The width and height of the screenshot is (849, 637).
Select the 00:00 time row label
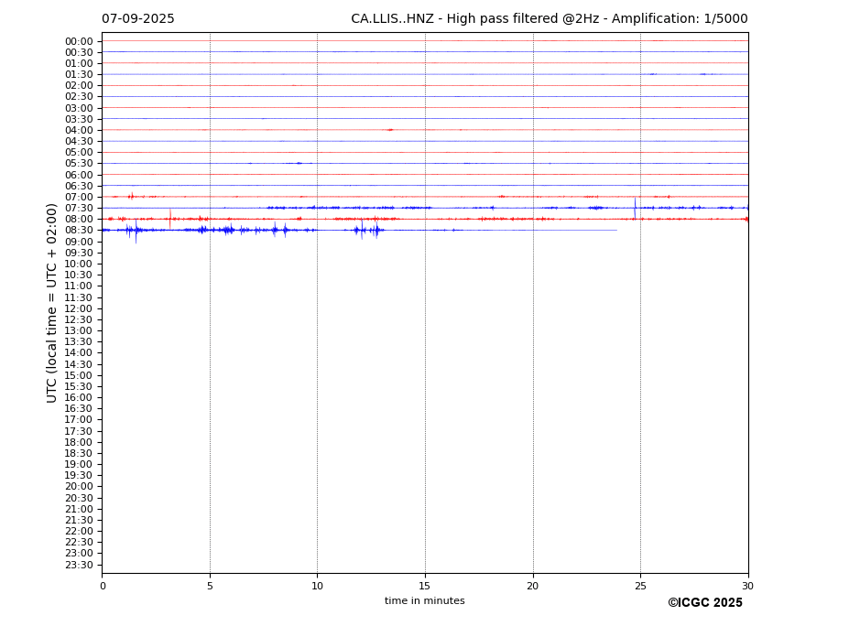pos(79,42)
